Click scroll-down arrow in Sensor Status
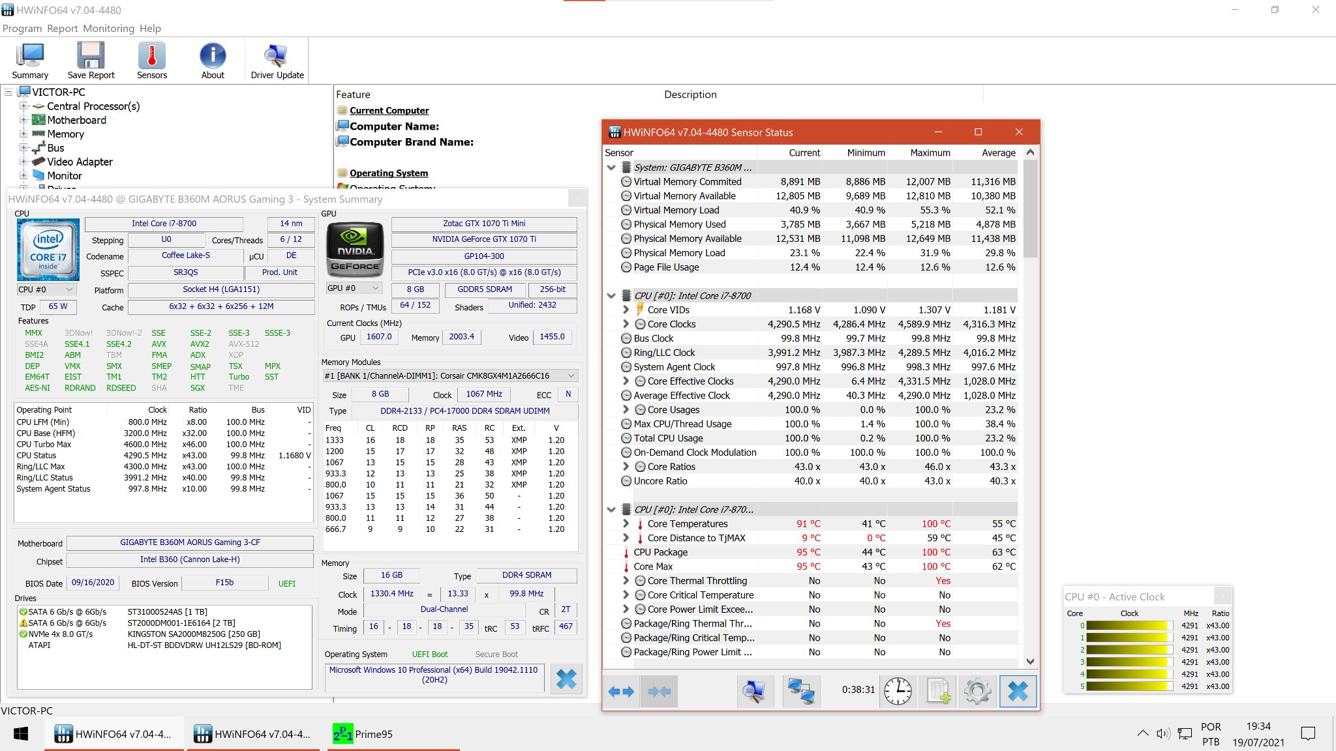 (x=1030, y=661)
